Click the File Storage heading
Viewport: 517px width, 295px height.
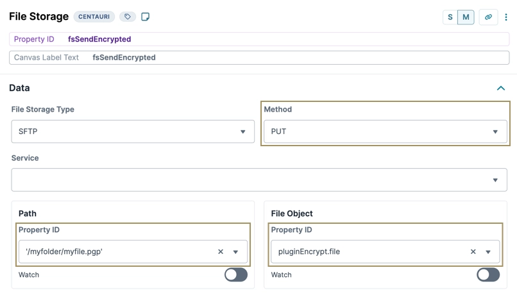tap(39, 17)
